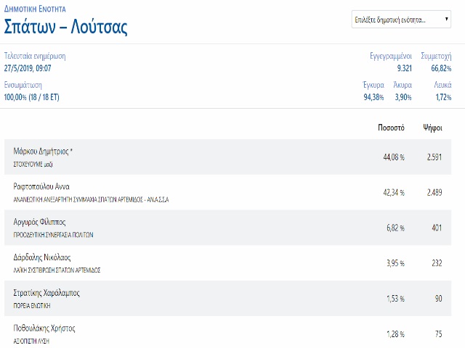Click the Εγγεγραμμένοι 9.321 statistic
The height and width of the screenshot is (348, 465).
[x=391, y=62]
